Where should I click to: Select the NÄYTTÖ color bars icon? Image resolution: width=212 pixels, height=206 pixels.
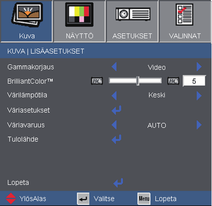pyautogui.click(x=79, y=14)
